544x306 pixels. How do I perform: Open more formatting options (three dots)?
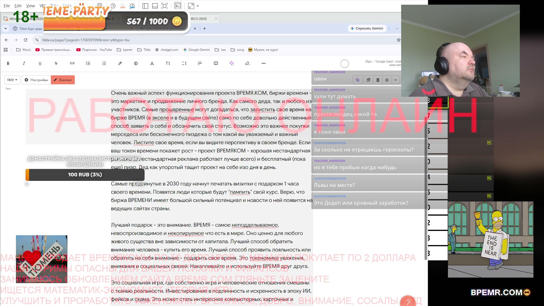[263, 63]
